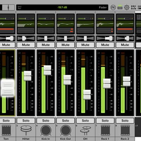141x141 pixels.
Task: Open the settings gear icon
Action: [127, 7]
